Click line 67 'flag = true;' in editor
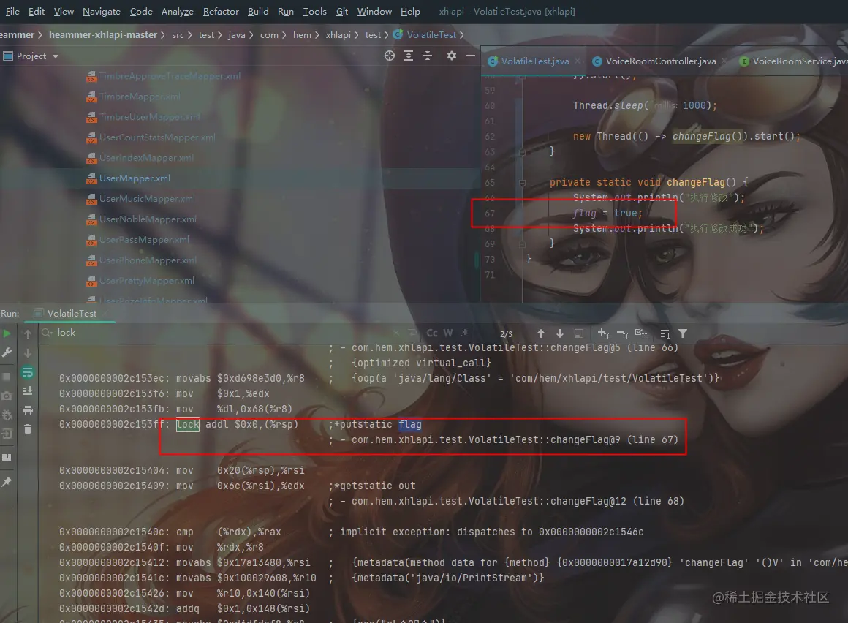 tap(607, 213)
